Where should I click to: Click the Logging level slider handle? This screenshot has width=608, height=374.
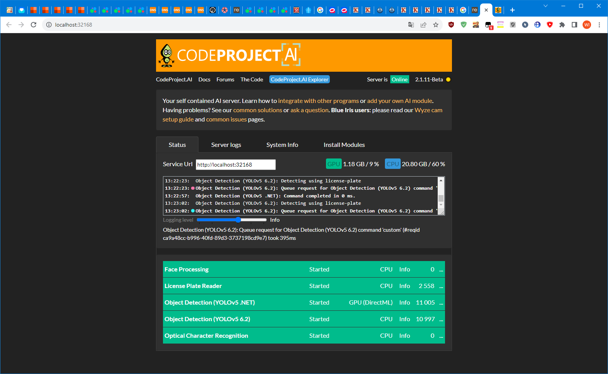point(238,220)
